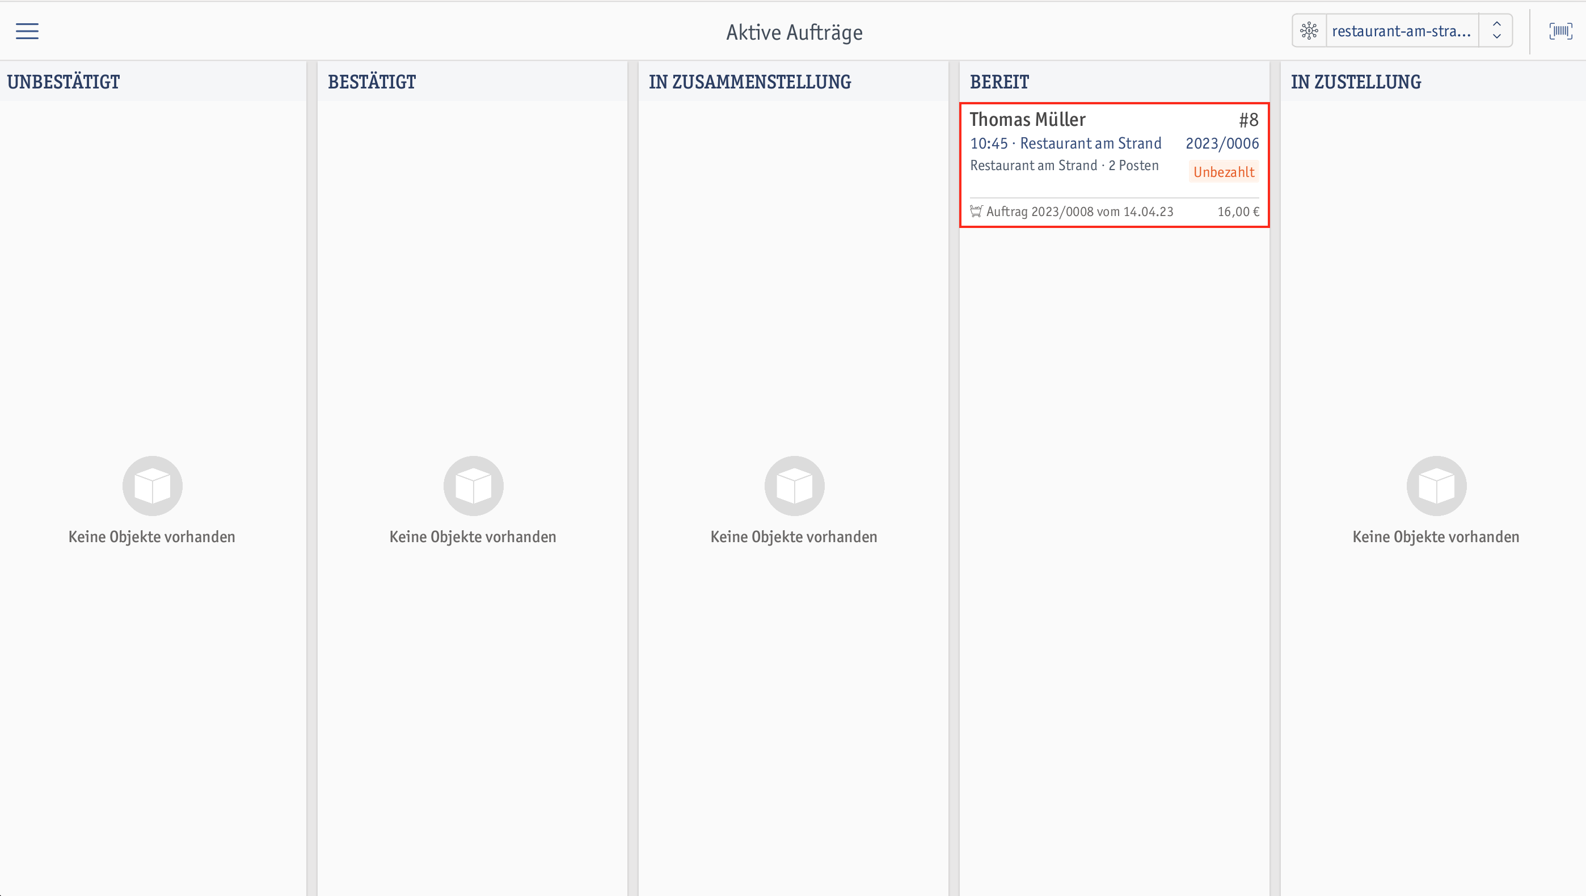Screen dimensions: 1586x896
Task: Click the 10:45 · Restaurant am Strand line
Action: point(1066,143)
